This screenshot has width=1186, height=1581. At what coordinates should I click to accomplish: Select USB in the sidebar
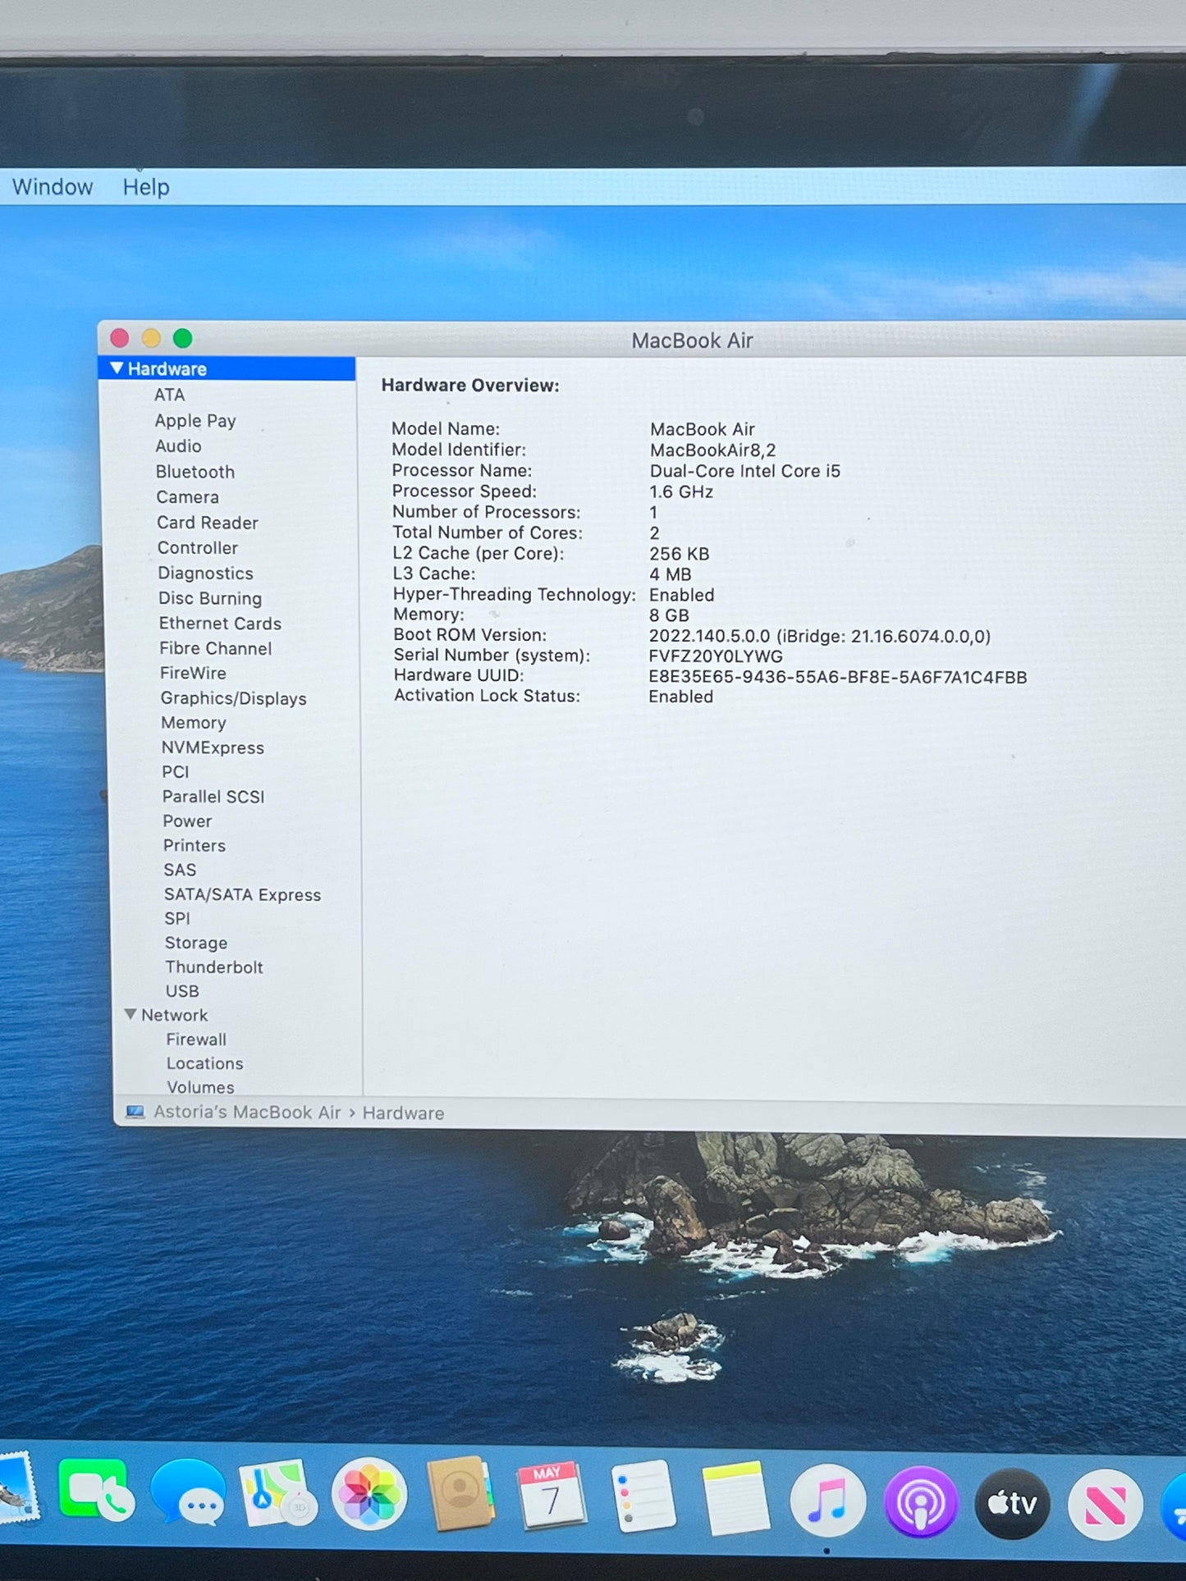(x=182, y=991)
